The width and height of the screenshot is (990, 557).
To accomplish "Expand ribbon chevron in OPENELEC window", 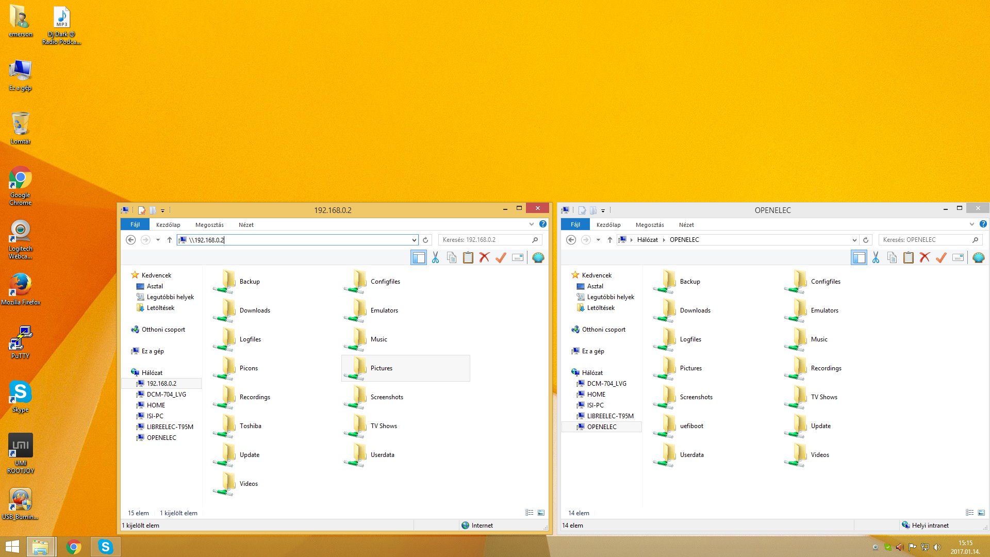I will point(972,224).
